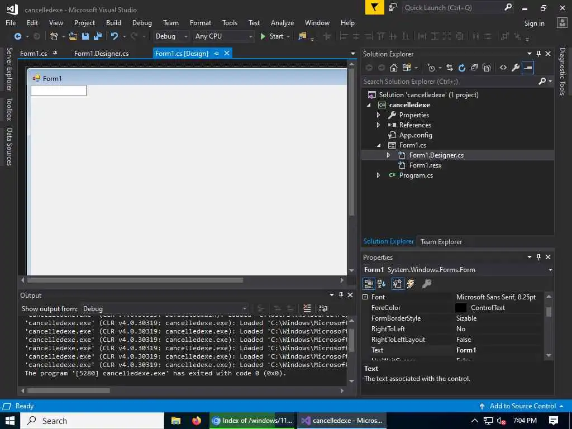Click the Quick Launch search magnifier icon
572x429 pixels.
tap(508, 7)
